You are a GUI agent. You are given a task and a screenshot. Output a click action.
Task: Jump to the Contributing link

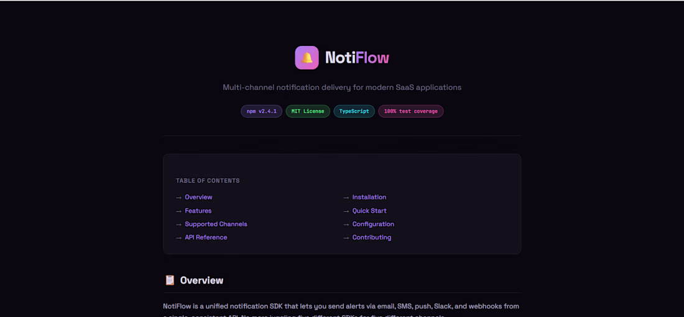(372, 238)
